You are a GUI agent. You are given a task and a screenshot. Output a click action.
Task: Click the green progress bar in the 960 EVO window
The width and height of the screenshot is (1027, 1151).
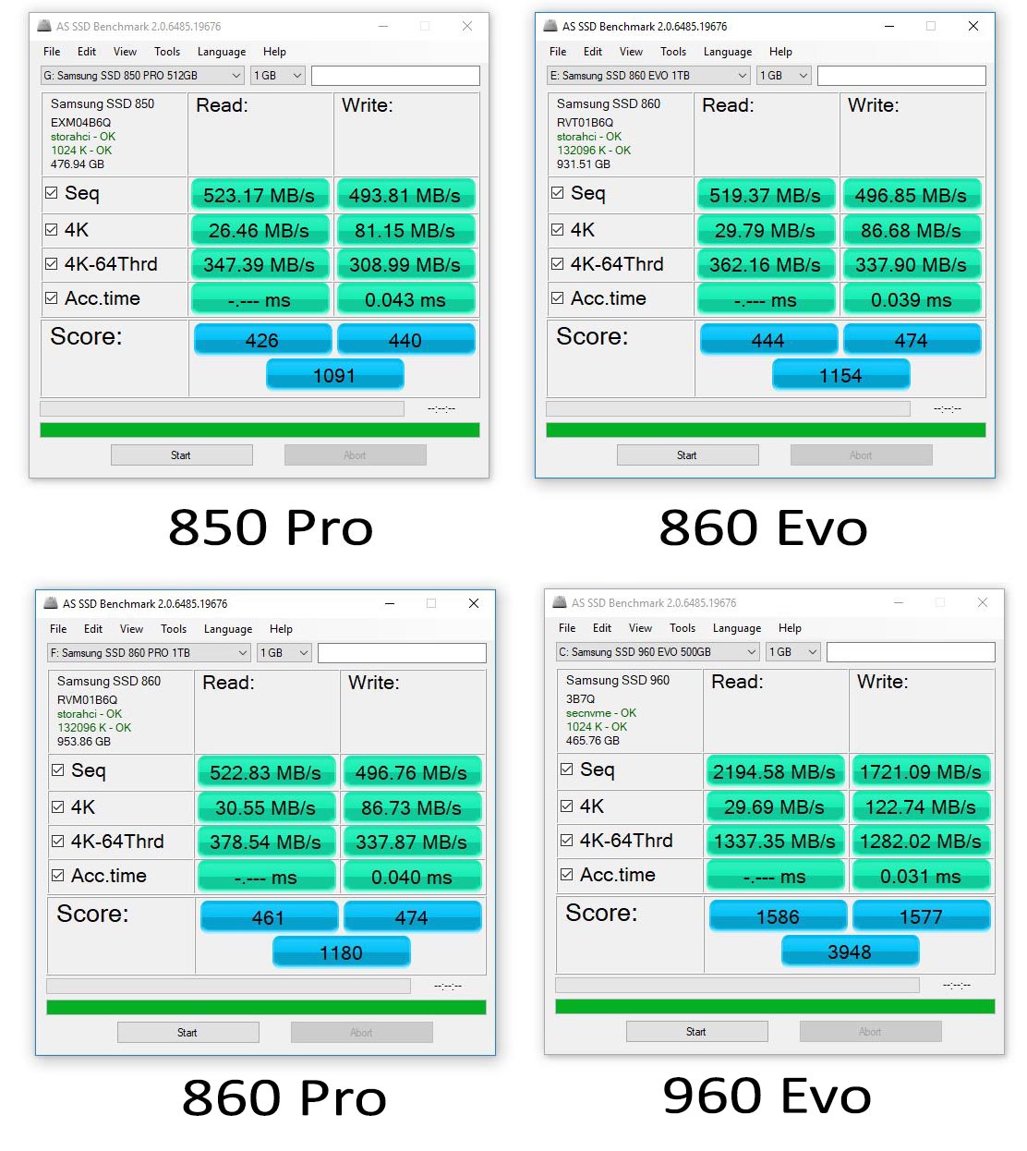tap(775, 1006)
